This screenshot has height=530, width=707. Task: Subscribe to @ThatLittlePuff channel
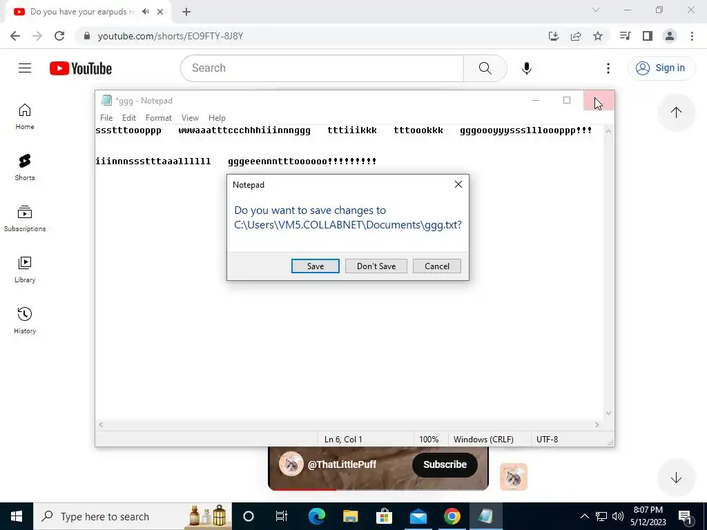click(x=445, y=464)
